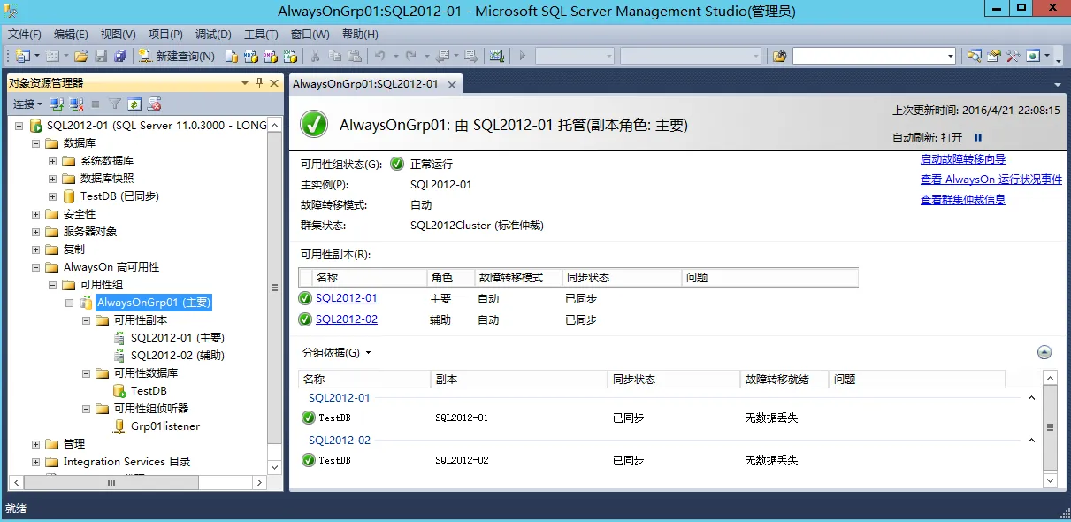Click the Redo arrow icon

point(411,56)
